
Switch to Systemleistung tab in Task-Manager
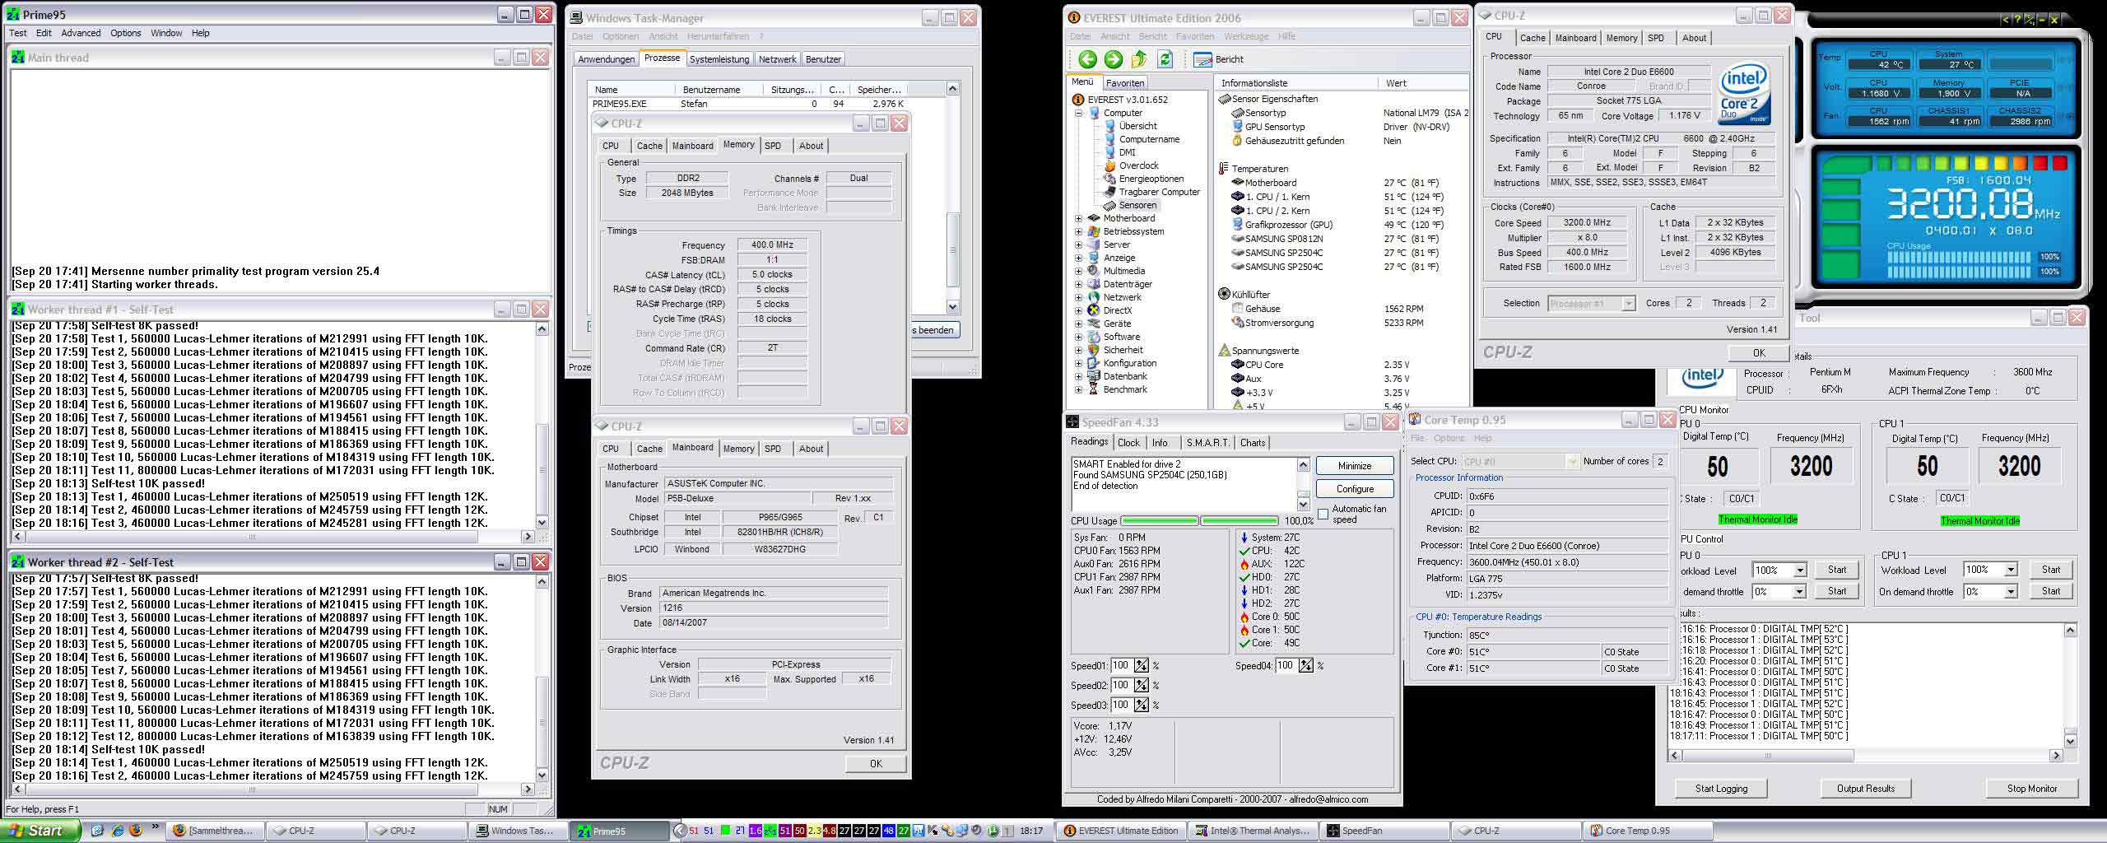(x=719, y=59)
